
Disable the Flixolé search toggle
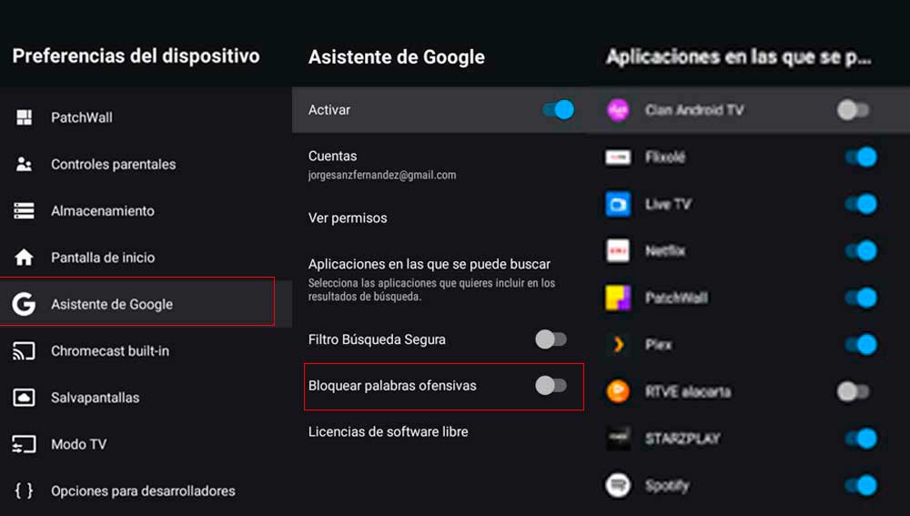[861, 157]
